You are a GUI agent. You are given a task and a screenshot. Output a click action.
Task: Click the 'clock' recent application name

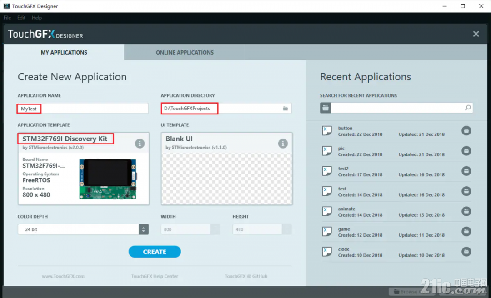(343, 249)
